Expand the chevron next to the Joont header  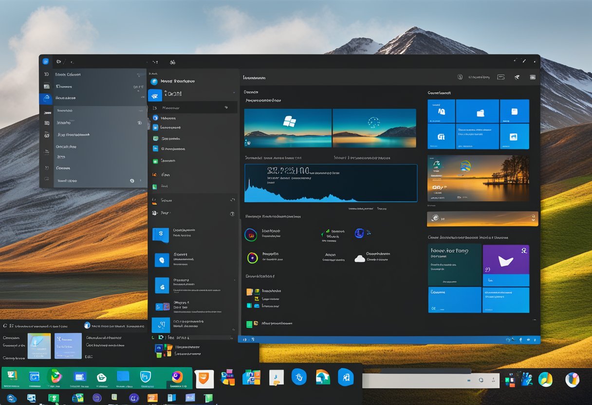234,92
